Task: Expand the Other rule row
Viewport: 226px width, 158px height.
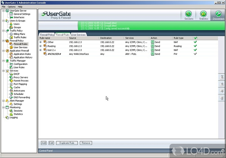Action: coord(40,42)
